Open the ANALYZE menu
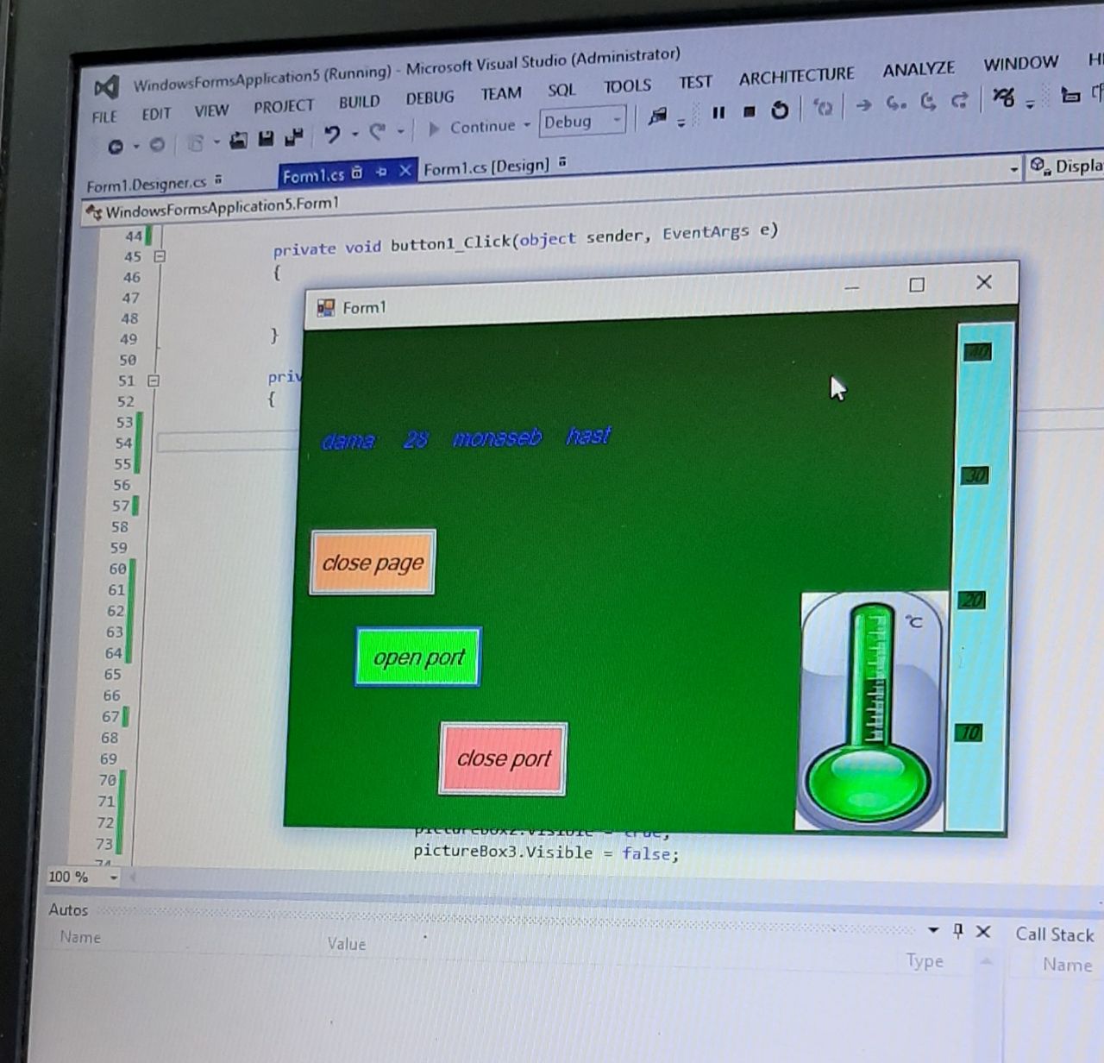1104x1063 pixels. [x=919, y=69]
